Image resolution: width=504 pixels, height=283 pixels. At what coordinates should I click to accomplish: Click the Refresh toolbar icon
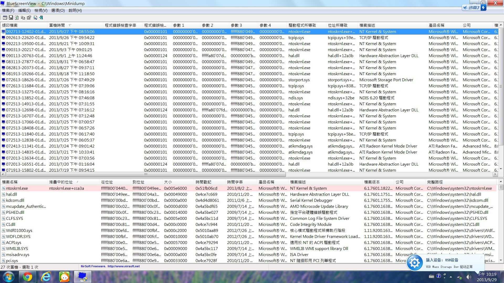pos(17,18)
